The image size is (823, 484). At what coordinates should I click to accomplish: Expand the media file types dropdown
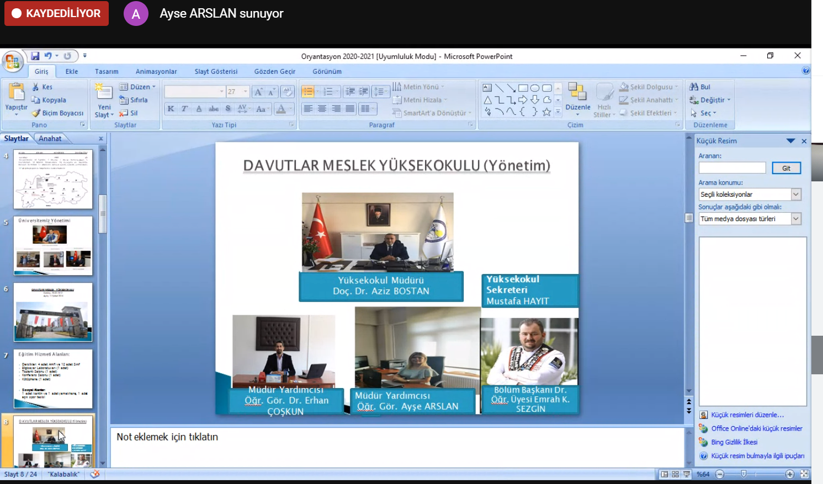coord(795,219)
